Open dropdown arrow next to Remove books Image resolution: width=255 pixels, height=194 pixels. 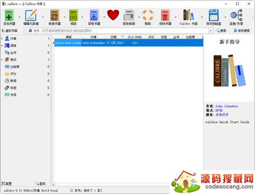click(x=176, y=17)
